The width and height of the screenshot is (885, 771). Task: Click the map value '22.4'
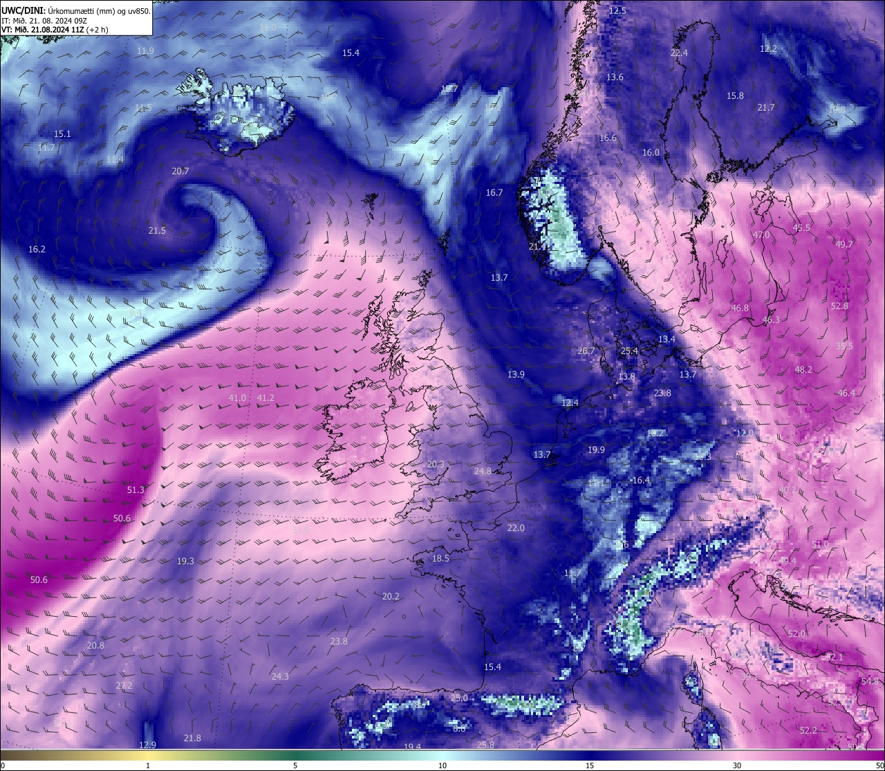coord(679,53)
